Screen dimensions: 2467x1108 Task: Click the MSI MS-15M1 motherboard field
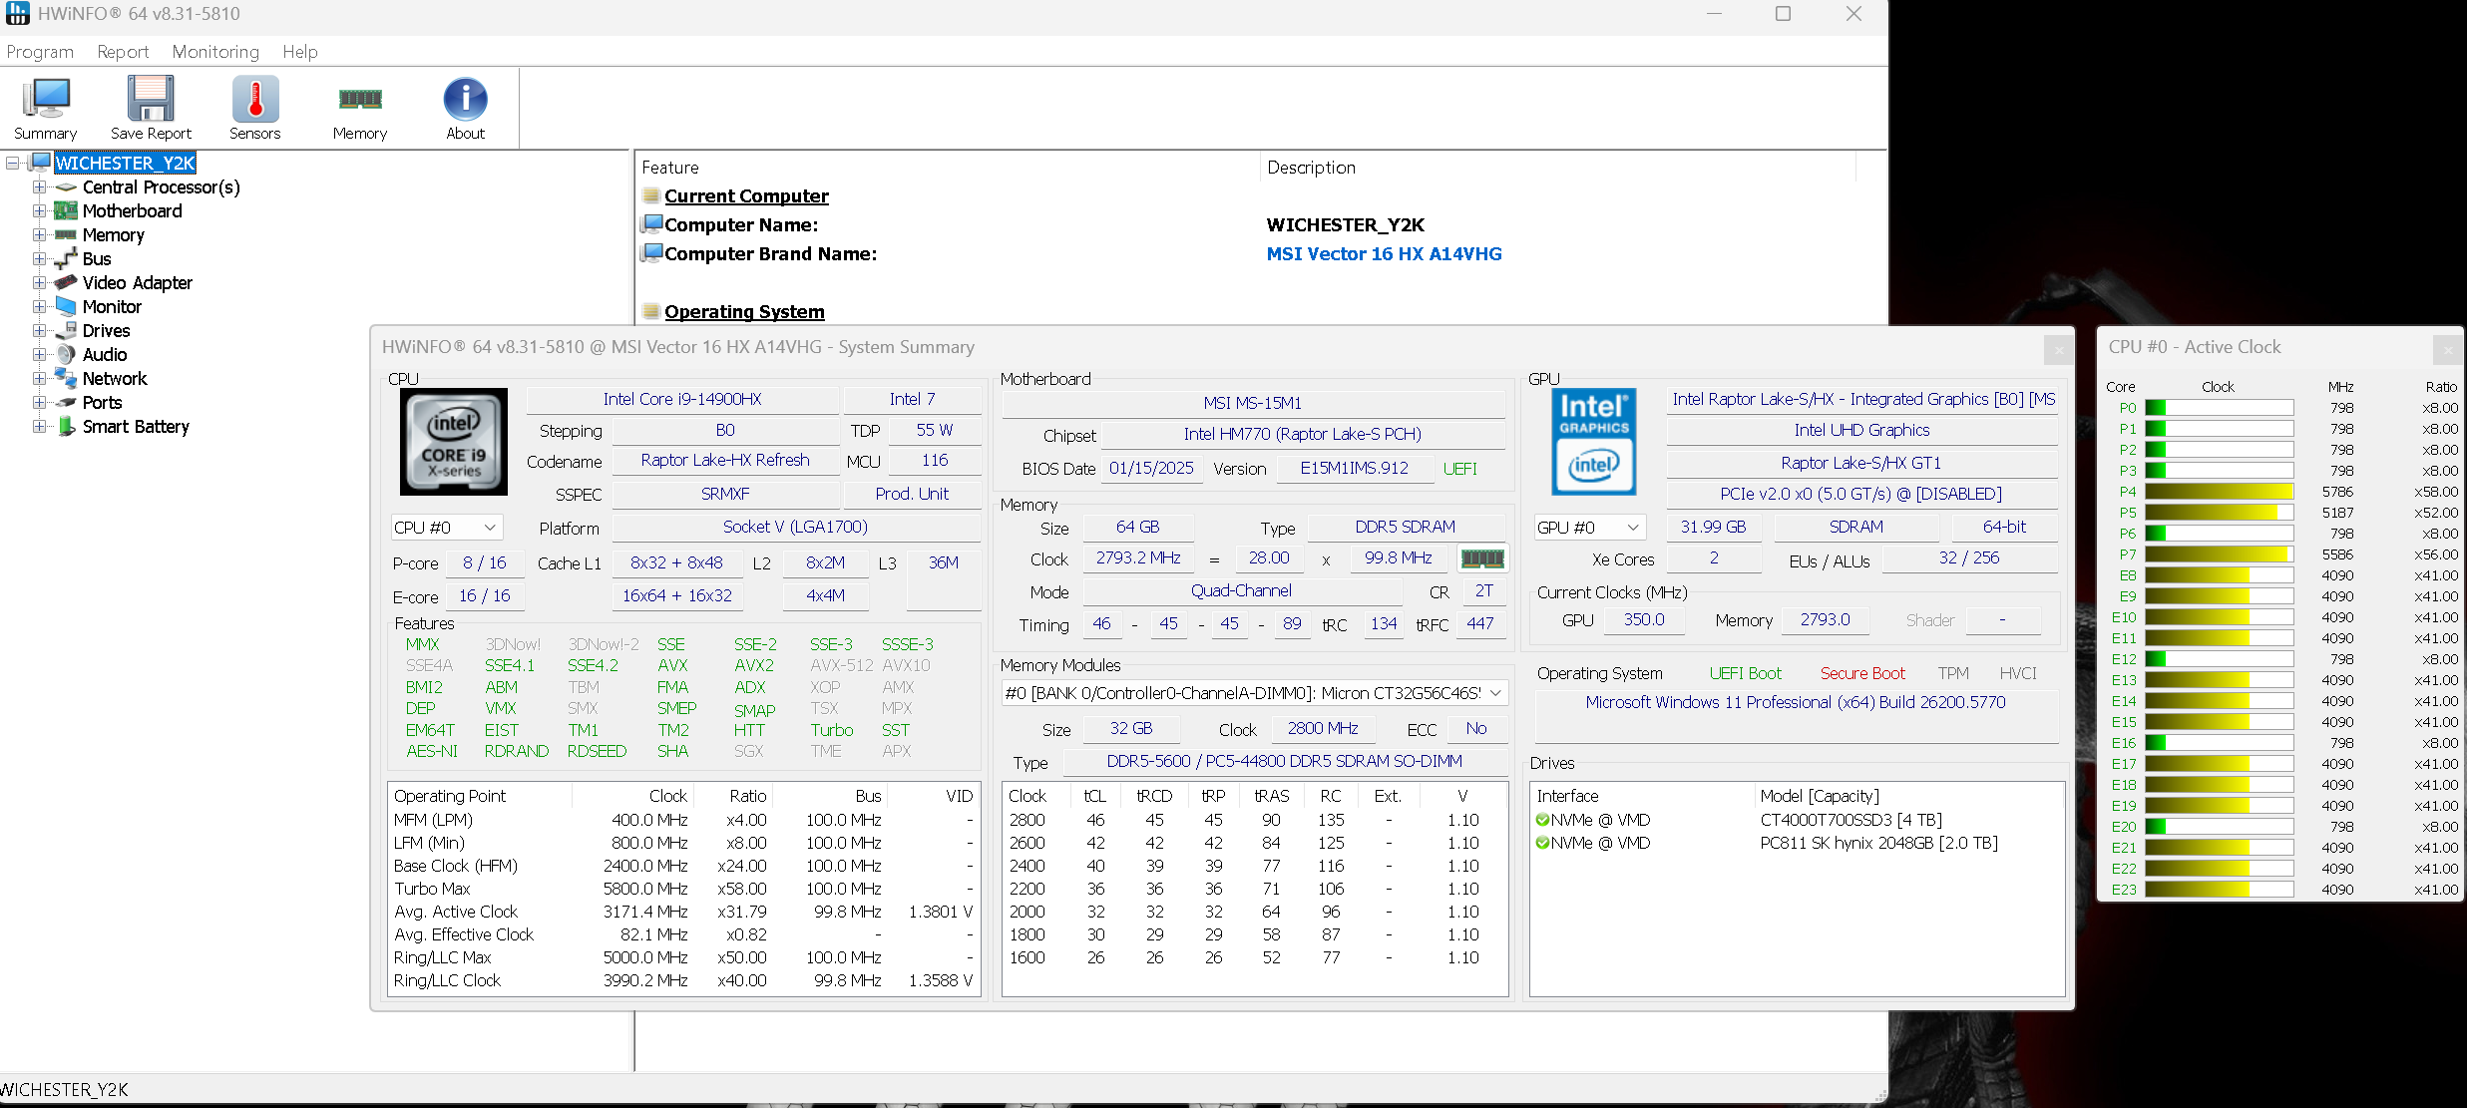click(x=1253, y=404)
